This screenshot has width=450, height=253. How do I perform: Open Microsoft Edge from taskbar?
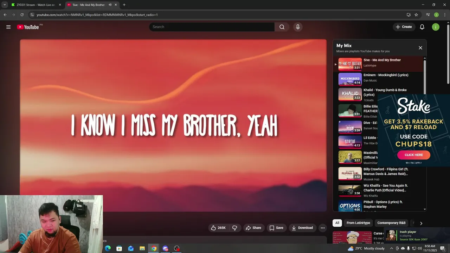(108, 248)
